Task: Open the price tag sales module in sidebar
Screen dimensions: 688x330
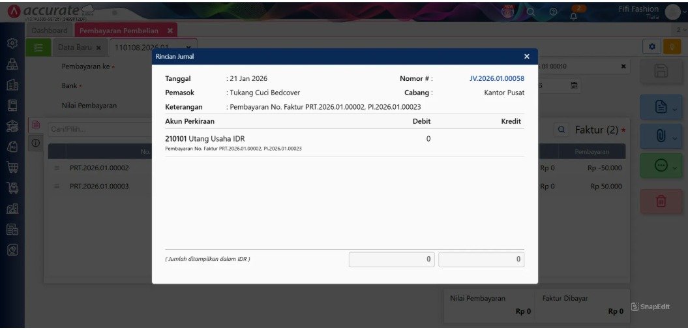Action: (13, 147)
